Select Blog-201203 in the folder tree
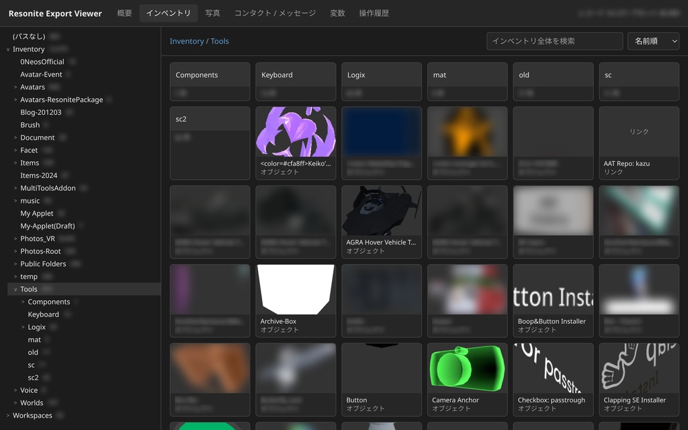This screenshot has width=688, height=430. click(x=41, y=112)
